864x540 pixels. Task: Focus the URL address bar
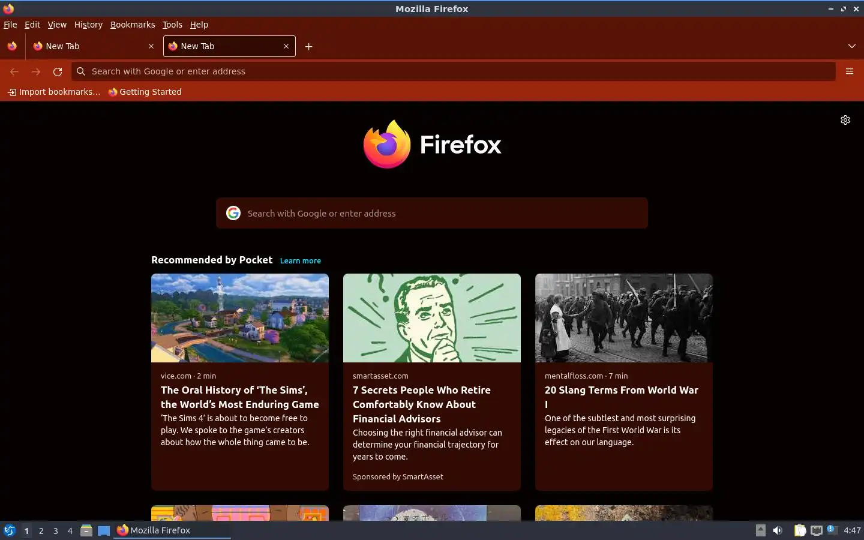(x=454, y=71)
